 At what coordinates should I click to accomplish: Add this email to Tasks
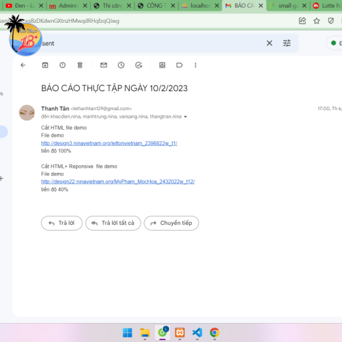[139, 65]
